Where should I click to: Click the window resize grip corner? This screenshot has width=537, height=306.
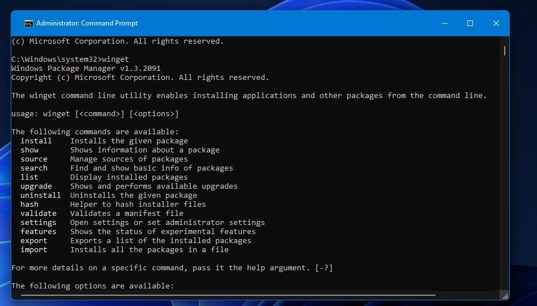(505, 296)
